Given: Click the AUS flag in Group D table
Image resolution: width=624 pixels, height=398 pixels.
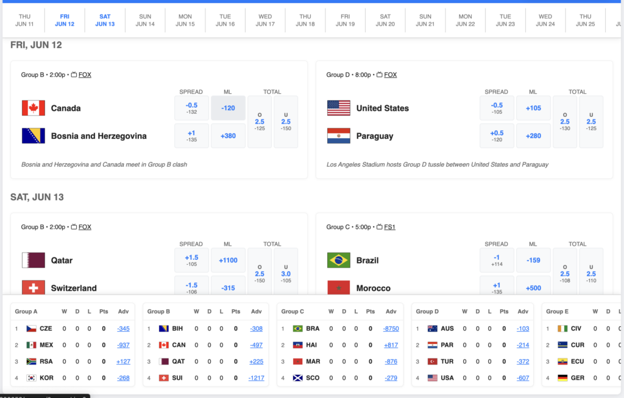Looking at the screenshot, I should tap(433, 329).
